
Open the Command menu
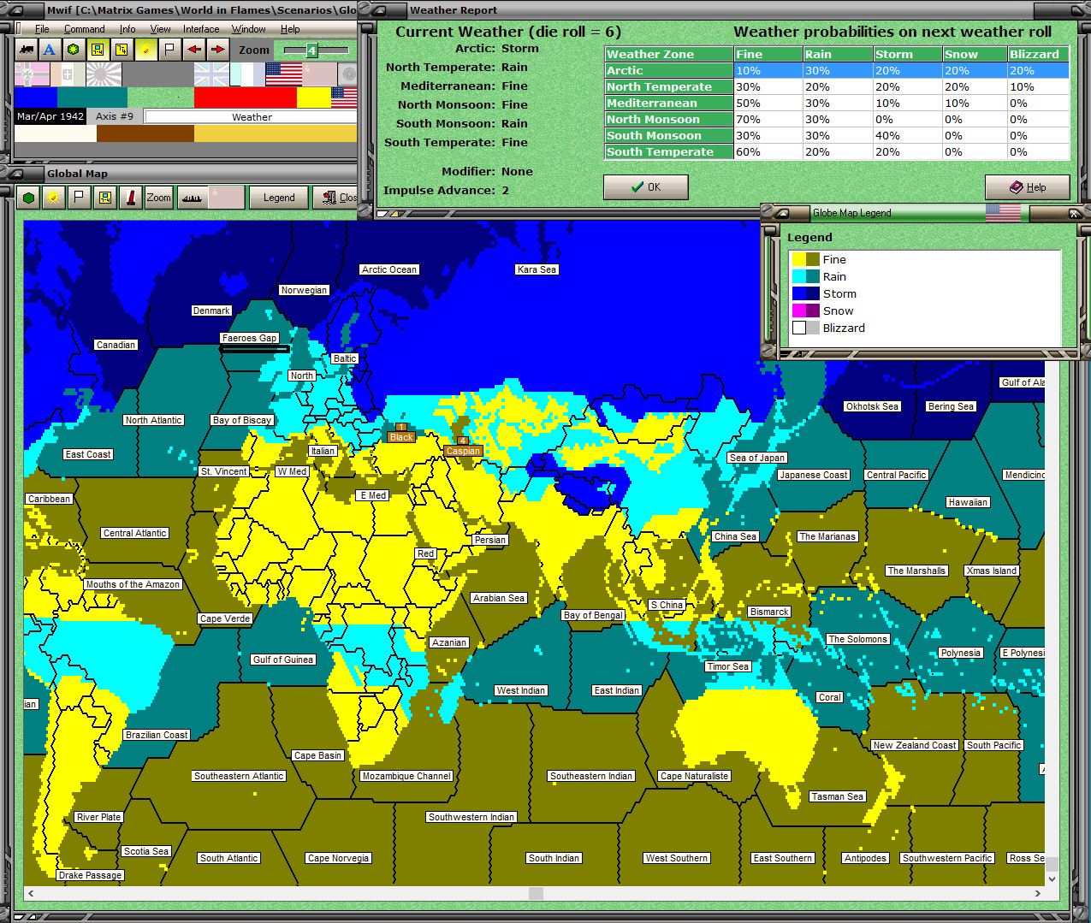coord(84,29)
